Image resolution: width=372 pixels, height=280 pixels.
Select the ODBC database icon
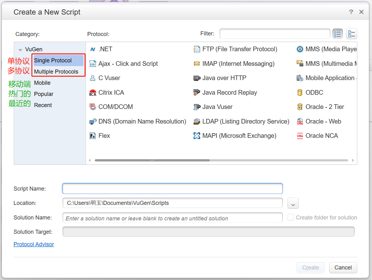pos(300,93)
